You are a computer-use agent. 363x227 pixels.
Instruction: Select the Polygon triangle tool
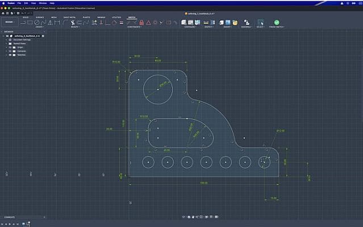tap(50, 23)
